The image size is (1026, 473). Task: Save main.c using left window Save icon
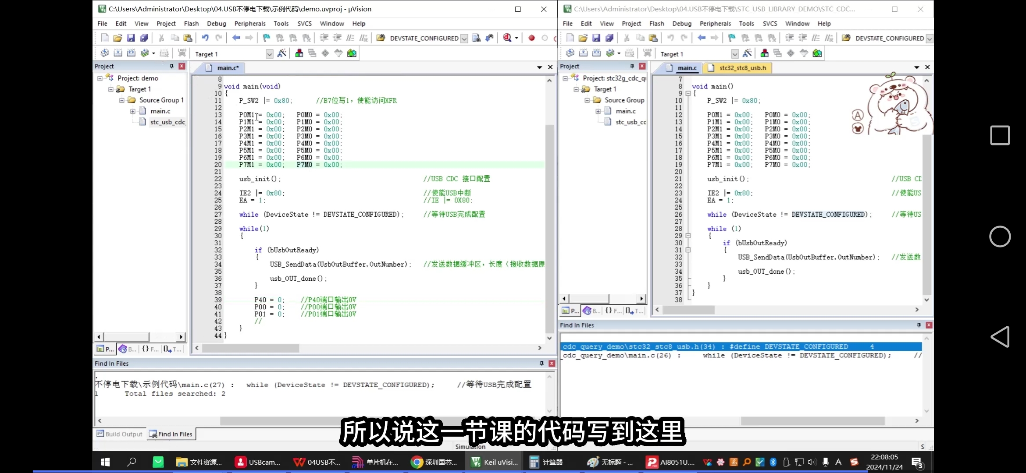tap(131, 38)
